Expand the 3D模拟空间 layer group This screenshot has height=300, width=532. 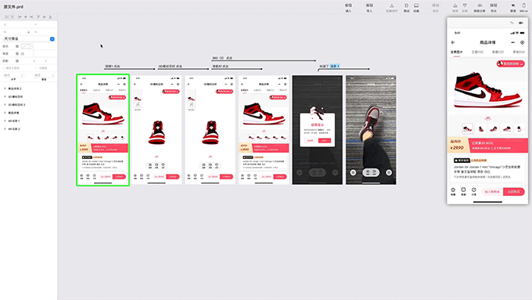(5, 96)
